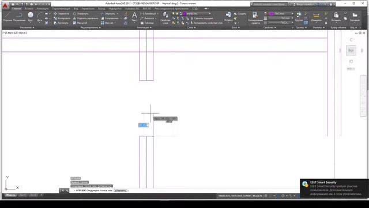The image size is (369, 208).
Task: Open the linetype ПоСл dropdown
Action: pos(281,23)
